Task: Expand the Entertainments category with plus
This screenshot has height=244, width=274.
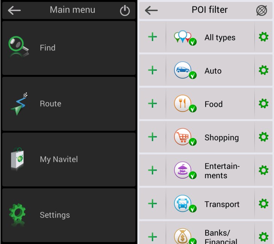Action: coord(152,170)
